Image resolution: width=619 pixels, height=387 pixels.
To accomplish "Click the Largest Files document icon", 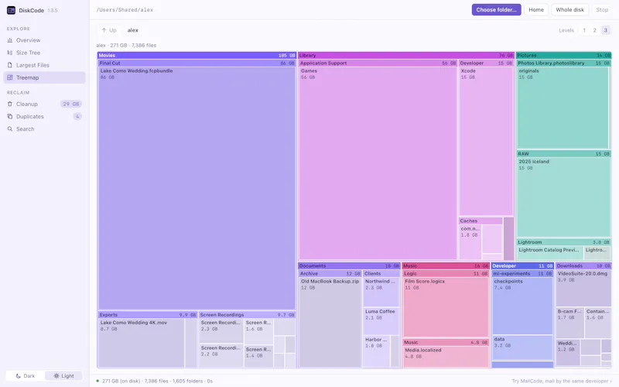I will (x=10, y=65).
